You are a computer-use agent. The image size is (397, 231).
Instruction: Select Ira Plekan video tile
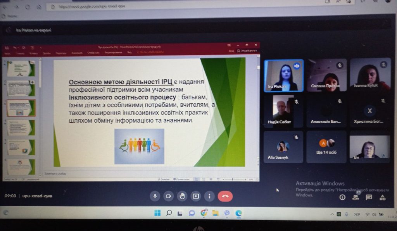click(283, 75)
